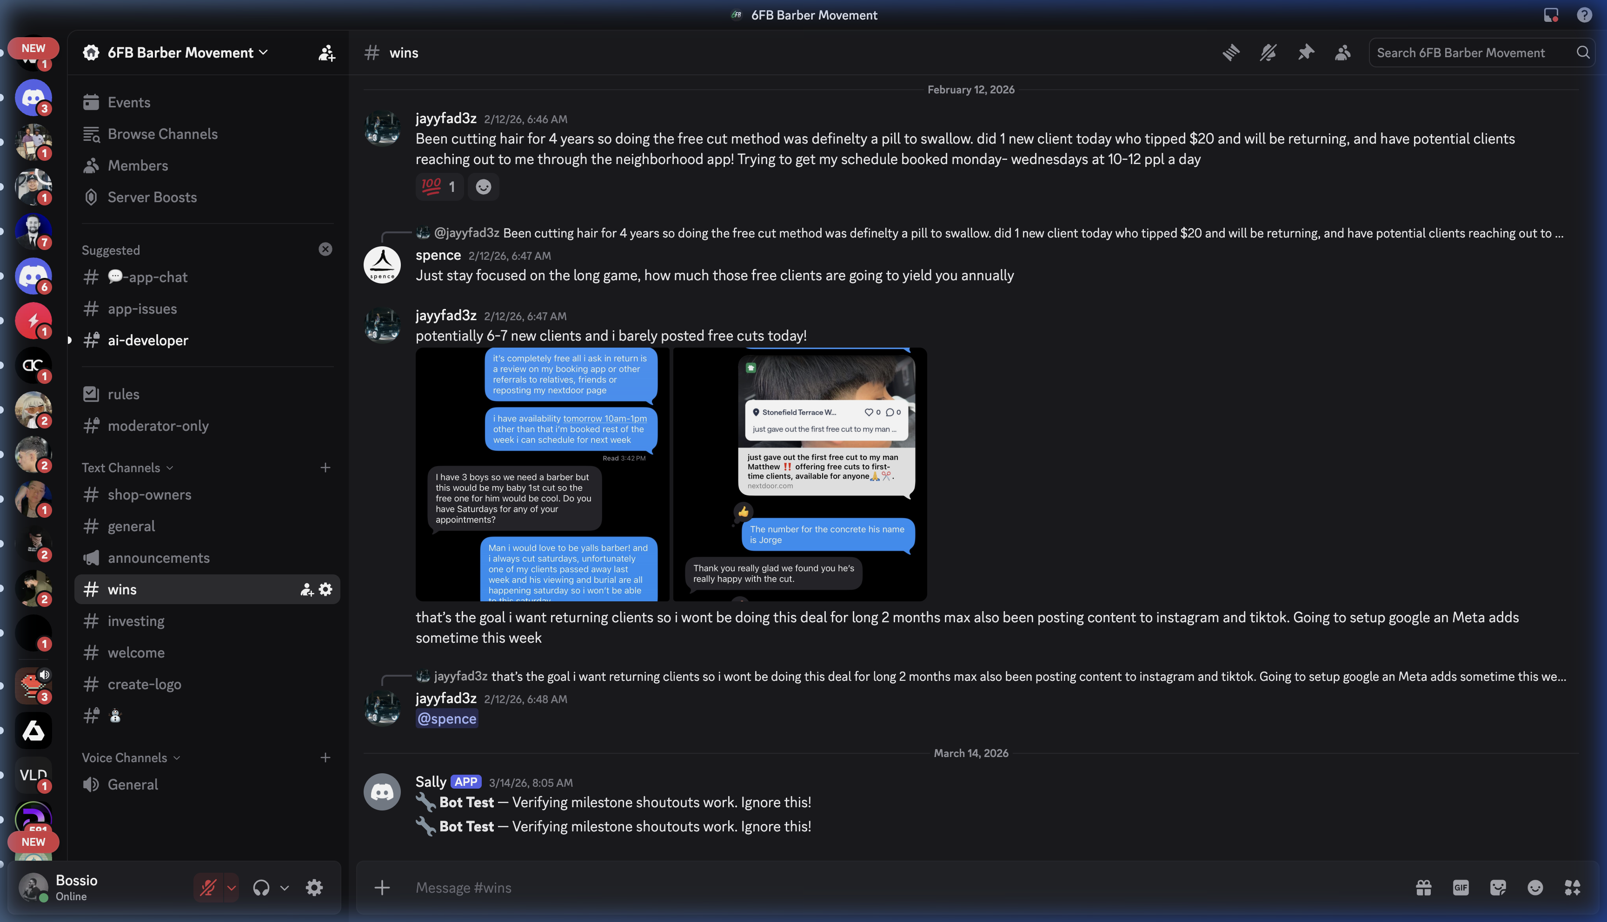The height and width of the screenshot is (922, 1607).
Task: Click the plus icon to attach a file
Action: click(x=383, y=887)
